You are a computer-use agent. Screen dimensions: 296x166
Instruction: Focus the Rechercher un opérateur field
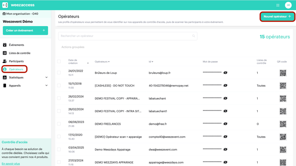(x=128, y=36)
